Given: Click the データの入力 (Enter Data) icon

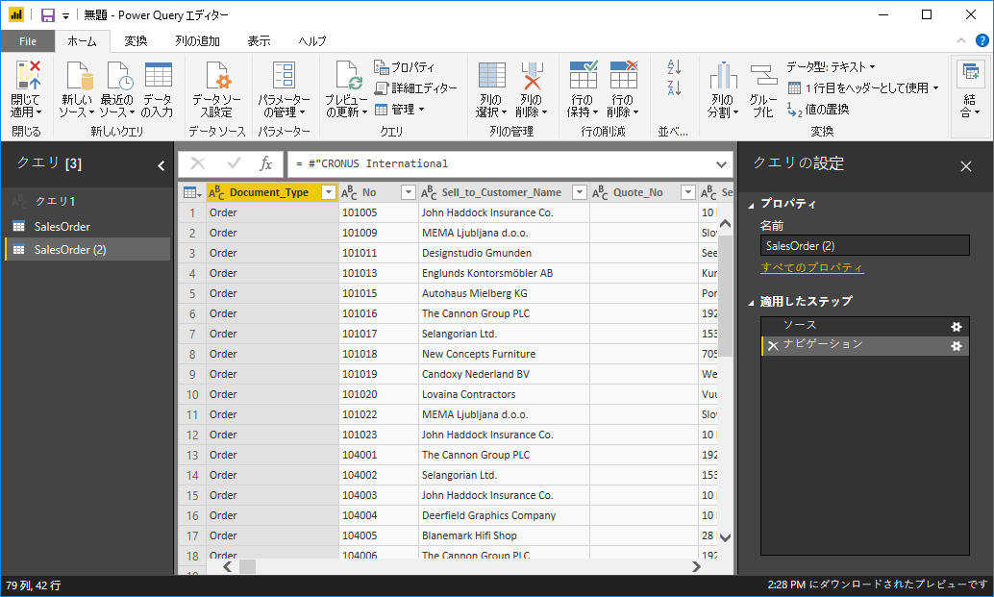Looking at the screenshot, I should [158, 75].
